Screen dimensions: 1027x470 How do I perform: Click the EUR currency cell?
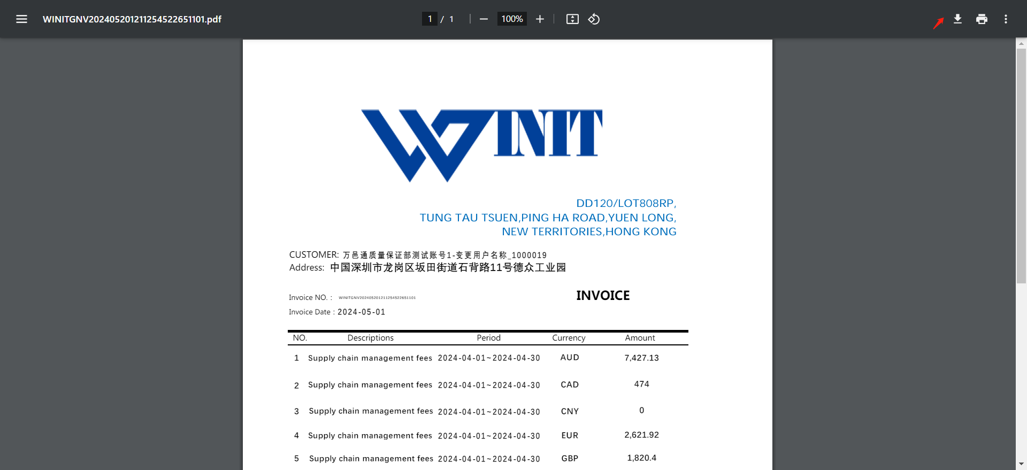pyautogui.click(x=570, y=436)
